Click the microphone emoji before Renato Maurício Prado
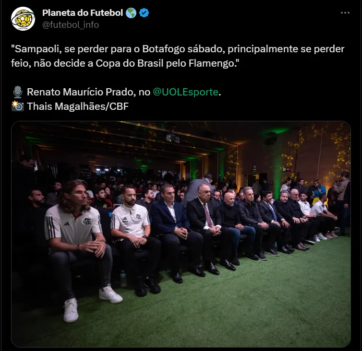Viewport: 362px width, 351px height. 18,92
